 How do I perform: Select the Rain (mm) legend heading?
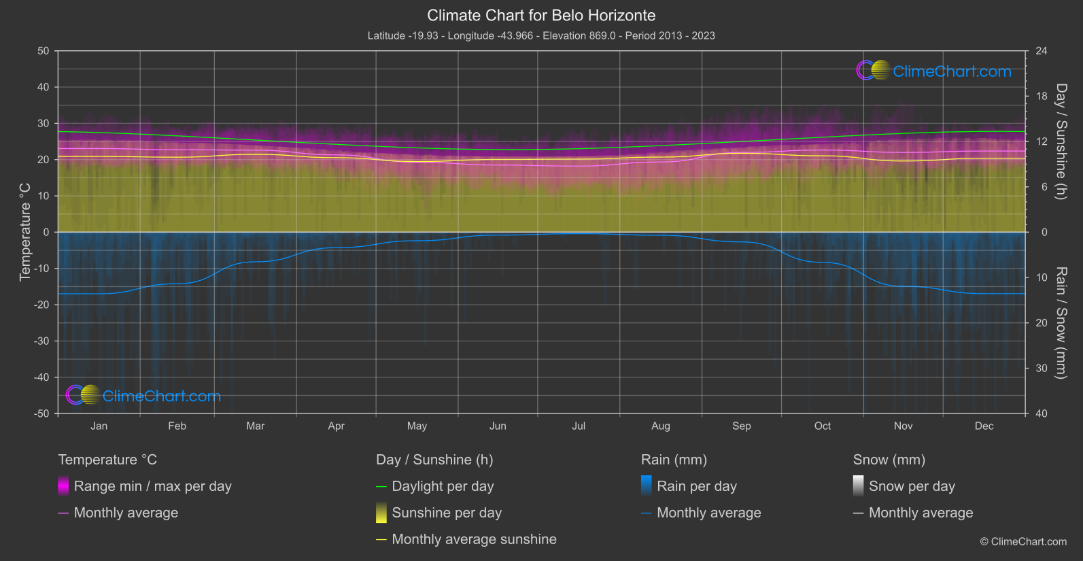click(674, 460)
